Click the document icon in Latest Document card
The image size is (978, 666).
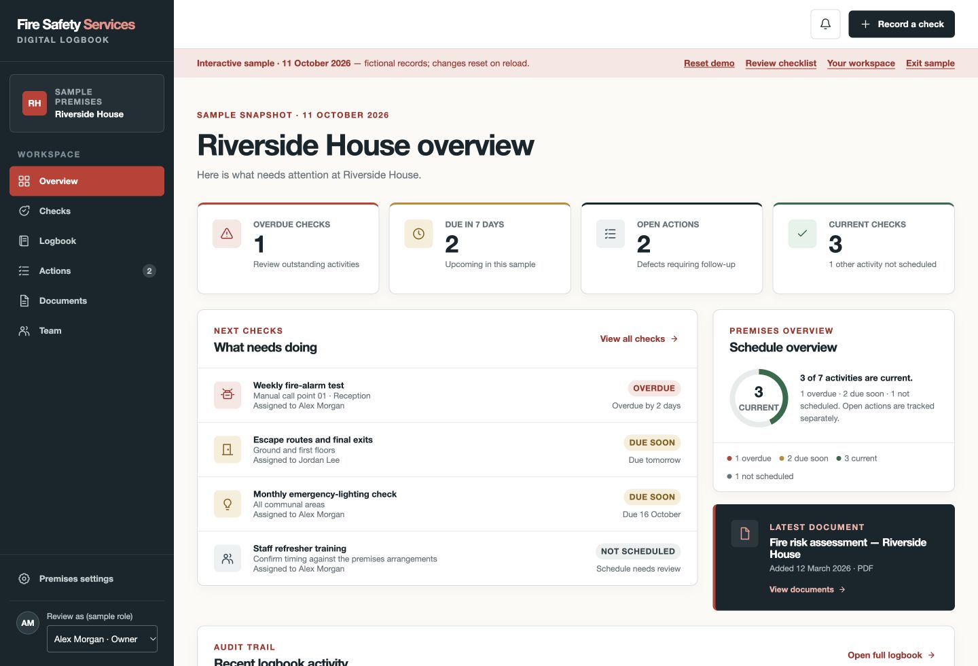pos(744,533)
